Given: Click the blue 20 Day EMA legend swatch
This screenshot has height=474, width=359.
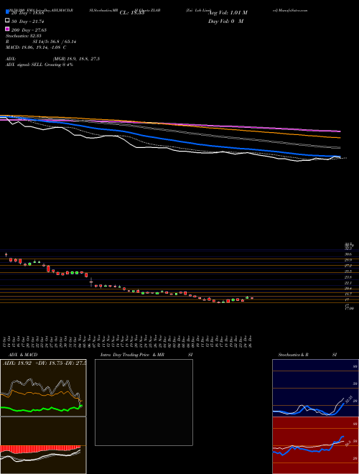Looking at the screenshot, I should point(7,12).
